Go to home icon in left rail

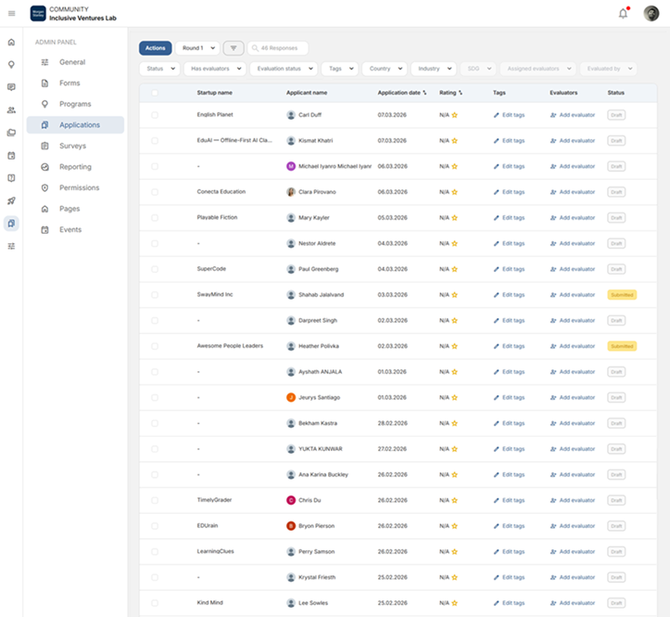(11, 42)
